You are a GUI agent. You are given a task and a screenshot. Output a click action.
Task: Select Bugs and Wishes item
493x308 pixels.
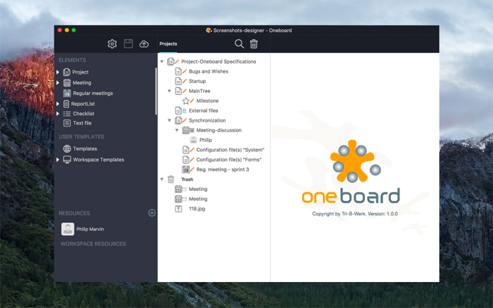point(209,71)
